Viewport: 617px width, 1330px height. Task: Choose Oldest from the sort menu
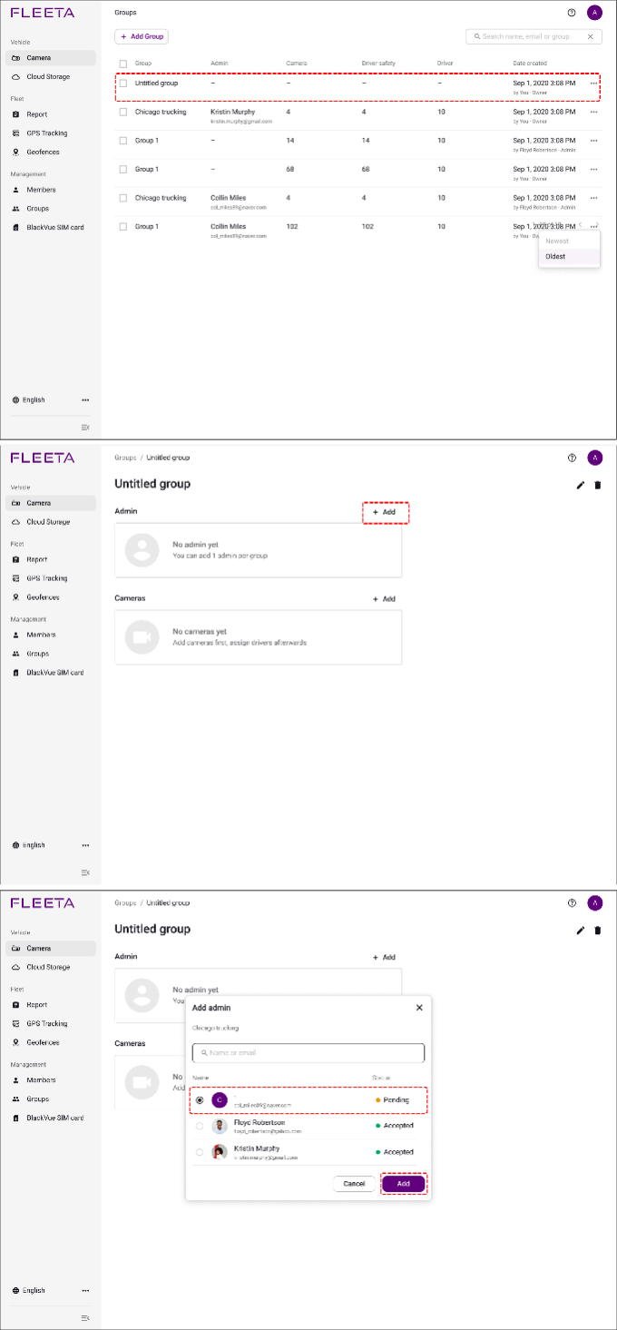coord(555,256)
